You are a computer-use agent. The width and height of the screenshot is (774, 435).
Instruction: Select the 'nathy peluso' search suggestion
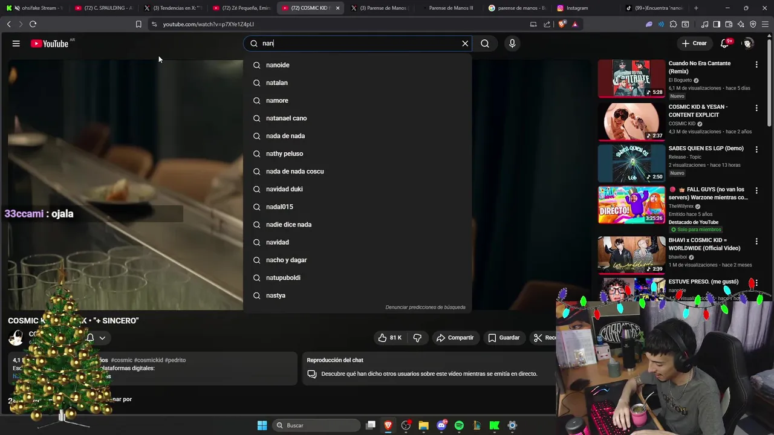click(x=357, y=153)
